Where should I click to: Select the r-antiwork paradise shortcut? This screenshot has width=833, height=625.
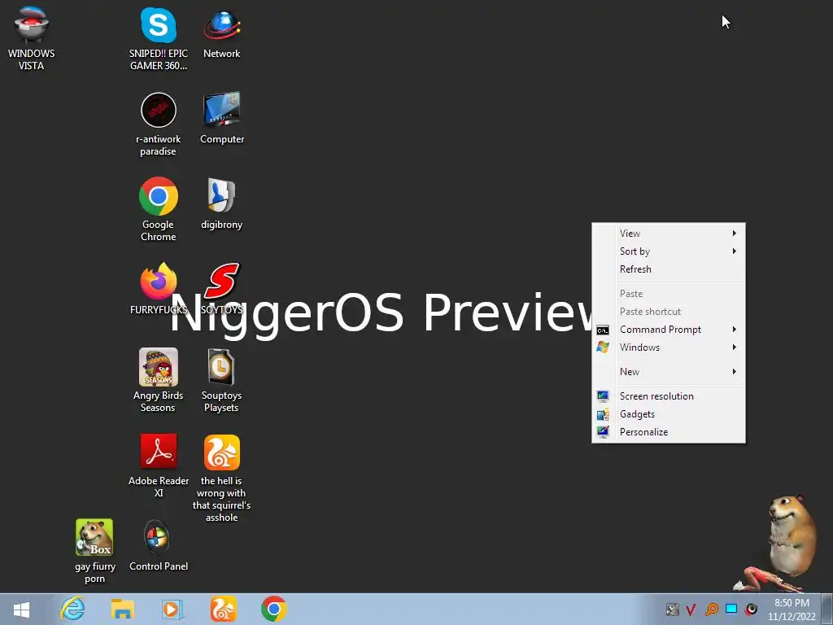pos(159,124)
